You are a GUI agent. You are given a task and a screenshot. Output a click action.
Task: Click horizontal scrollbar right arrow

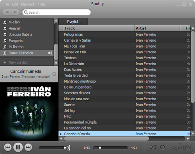point(188,138)
